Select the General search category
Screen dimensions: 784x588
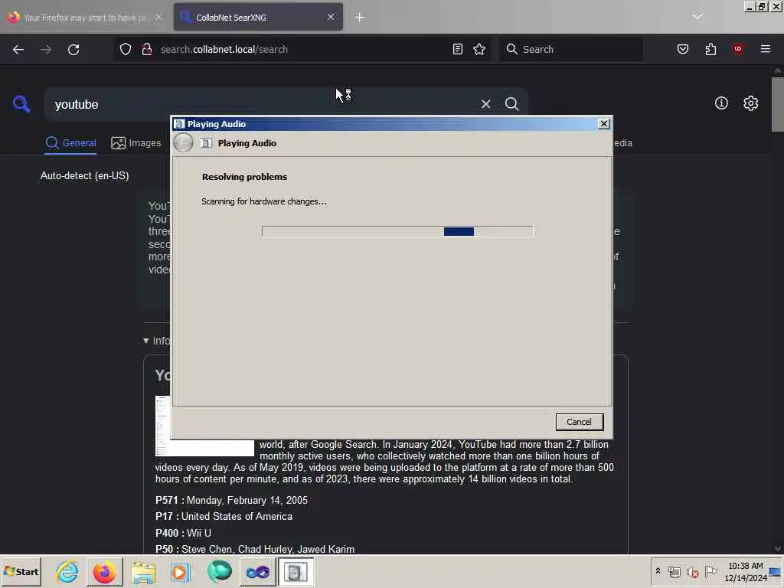point(71,143)
